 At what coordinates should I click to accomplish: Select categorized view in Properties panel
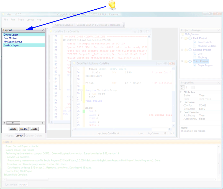(x=182, y=87)
